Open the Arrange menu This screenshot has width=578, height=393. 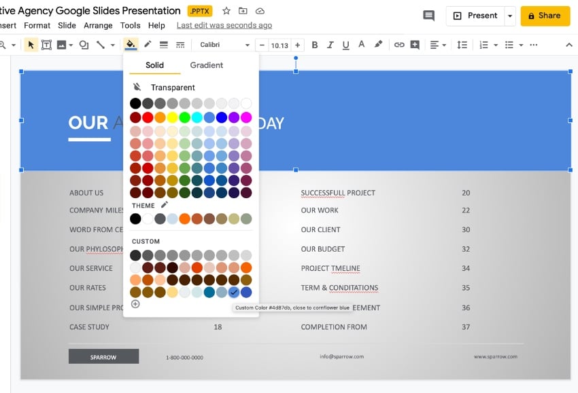click(98, 25)
